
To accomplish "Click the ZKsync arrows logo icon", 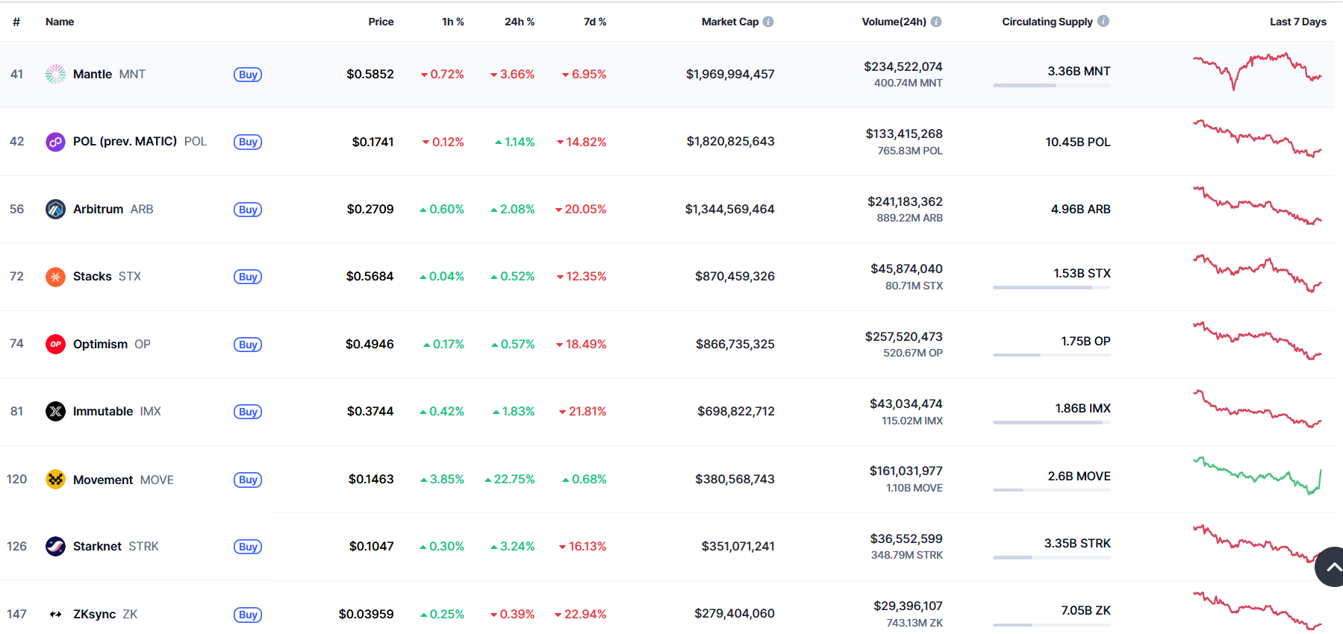I will 55,614.
